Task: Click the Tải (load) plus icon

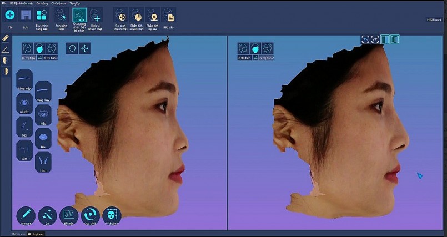Action: tap(10, 15)
